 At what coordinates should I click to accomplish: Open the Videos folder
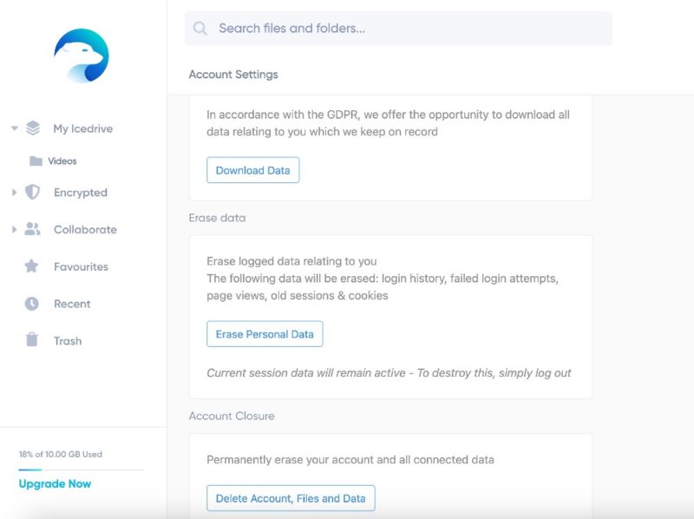(62, 161)
